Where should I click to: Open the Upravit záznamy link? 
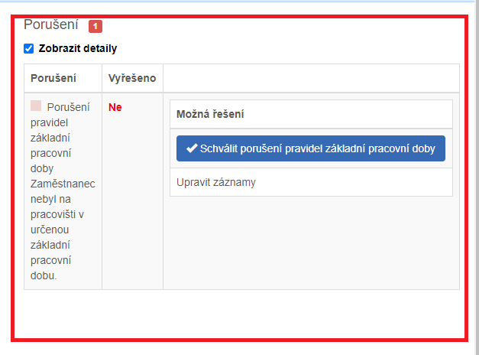coord(215,182)
